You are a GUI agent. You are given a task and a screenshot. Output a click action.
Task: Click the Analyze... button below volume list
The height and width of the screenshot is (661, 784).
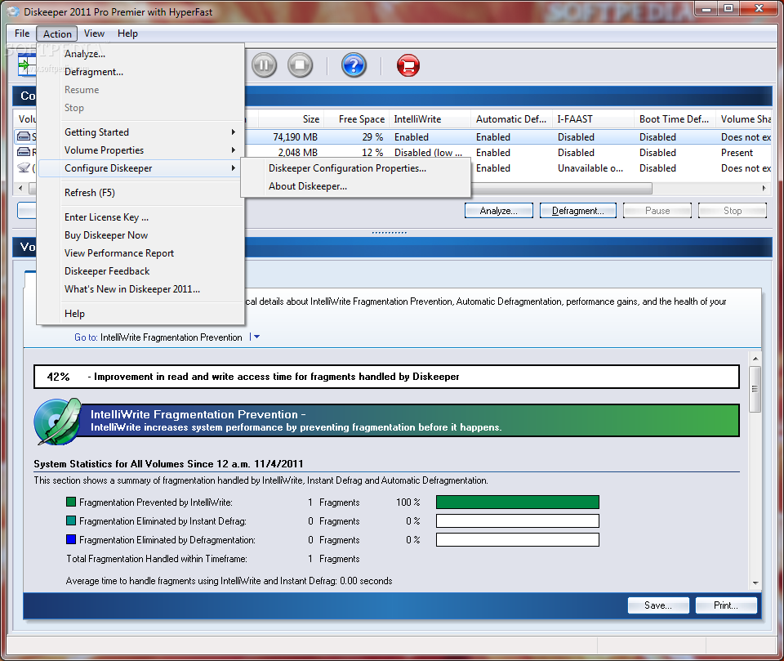pos(498,211)
